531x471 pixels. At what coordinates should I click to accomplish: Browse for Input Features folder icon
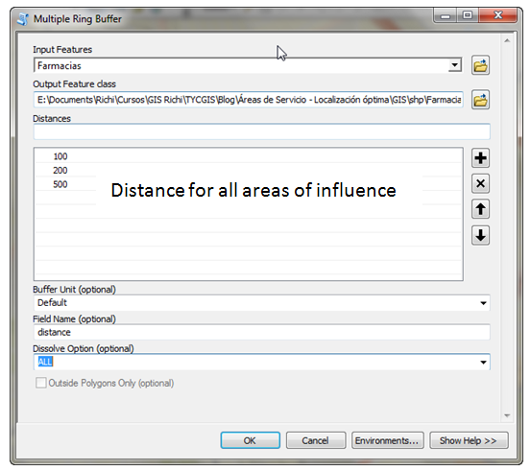coord(480,65)
